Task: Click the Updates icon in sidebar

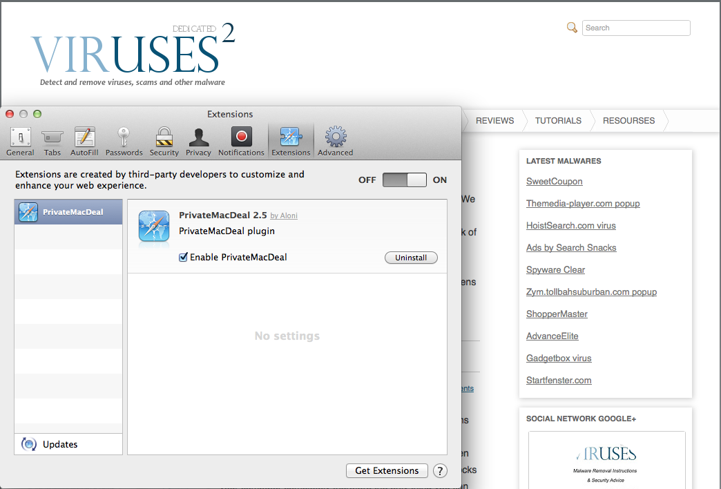Action: (x=29, y=444)
